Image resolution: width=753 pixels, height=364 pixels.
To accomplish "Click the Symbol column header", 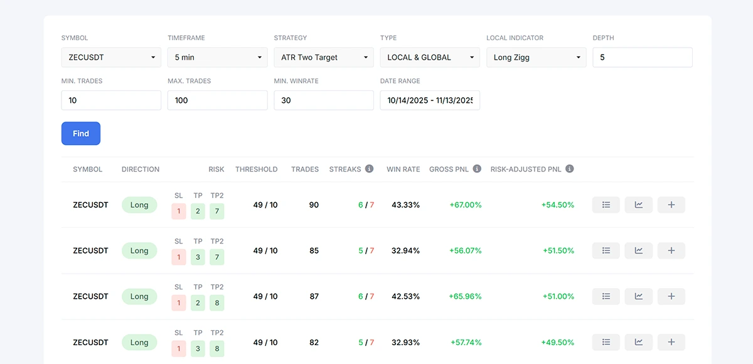I will click(x=88, y=169).
